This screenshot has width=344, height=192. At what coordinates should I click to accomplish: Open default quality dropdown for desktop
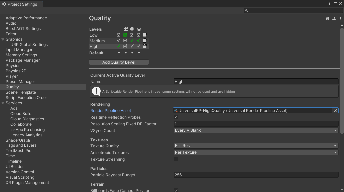click(119, 53)
